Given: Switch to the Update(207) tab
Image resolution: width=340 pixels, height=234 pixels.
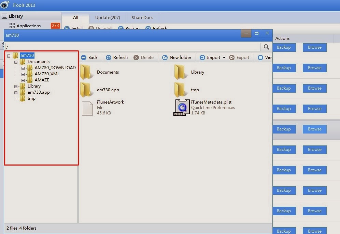Looking at the screenshot, I should 108,17.
